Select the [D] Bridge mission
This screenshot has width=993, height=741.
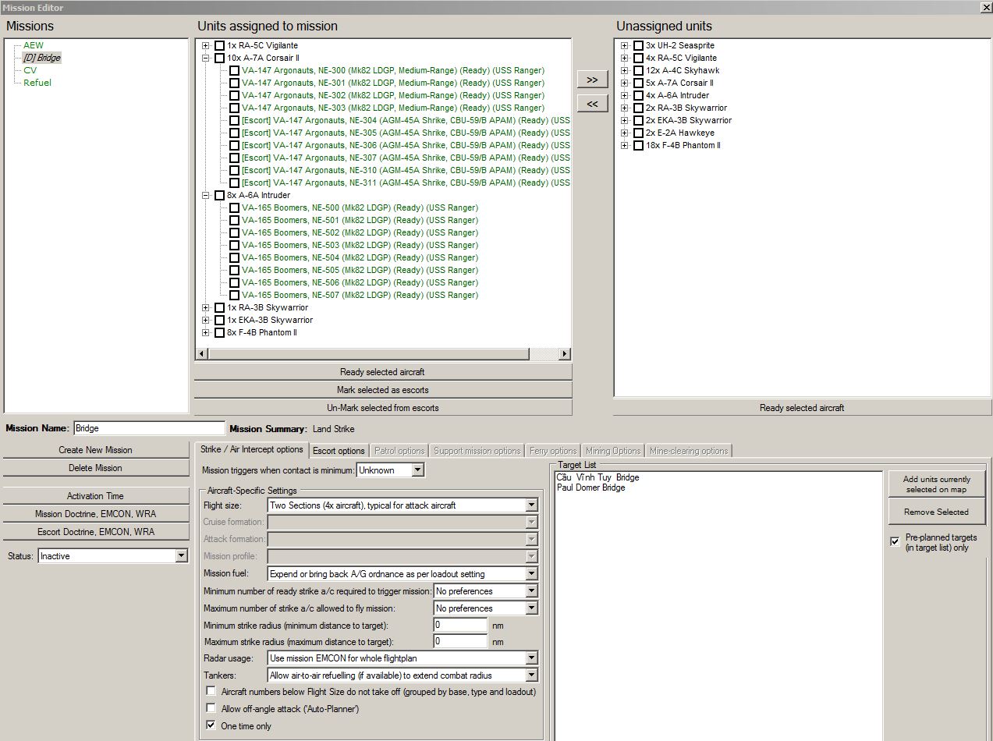[41, 58]
